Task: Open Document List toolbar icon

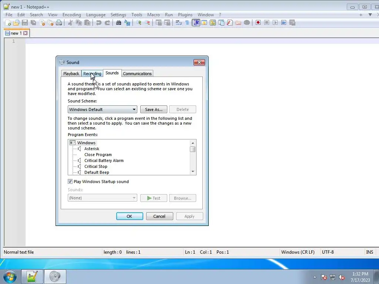Action: [x=221, y=23]
